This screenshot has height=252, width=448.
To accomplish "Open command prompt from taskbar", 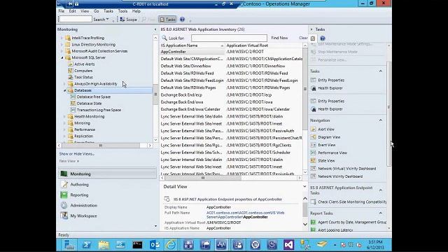I will tap(137, 245).
